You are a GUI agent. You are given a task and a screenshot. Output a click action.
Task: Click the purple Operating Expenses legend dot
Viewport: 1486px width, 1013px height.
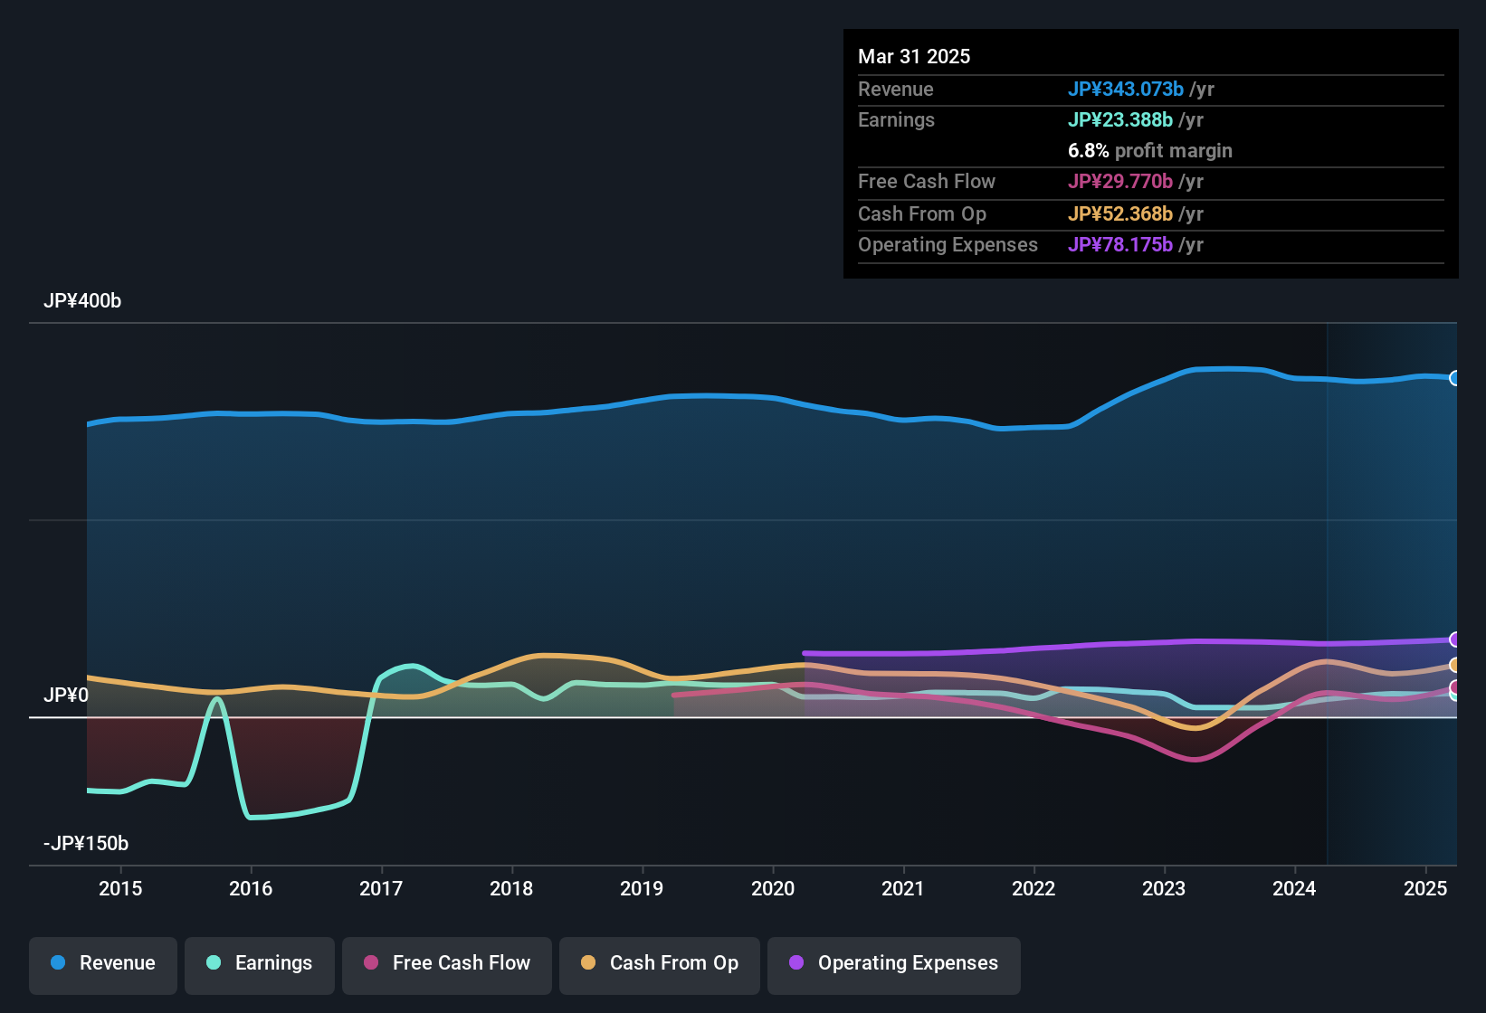coord(796,962)
